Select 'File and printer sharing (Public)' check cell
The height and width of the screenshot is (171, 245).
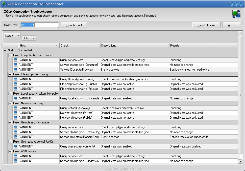[x=80, y=84]
